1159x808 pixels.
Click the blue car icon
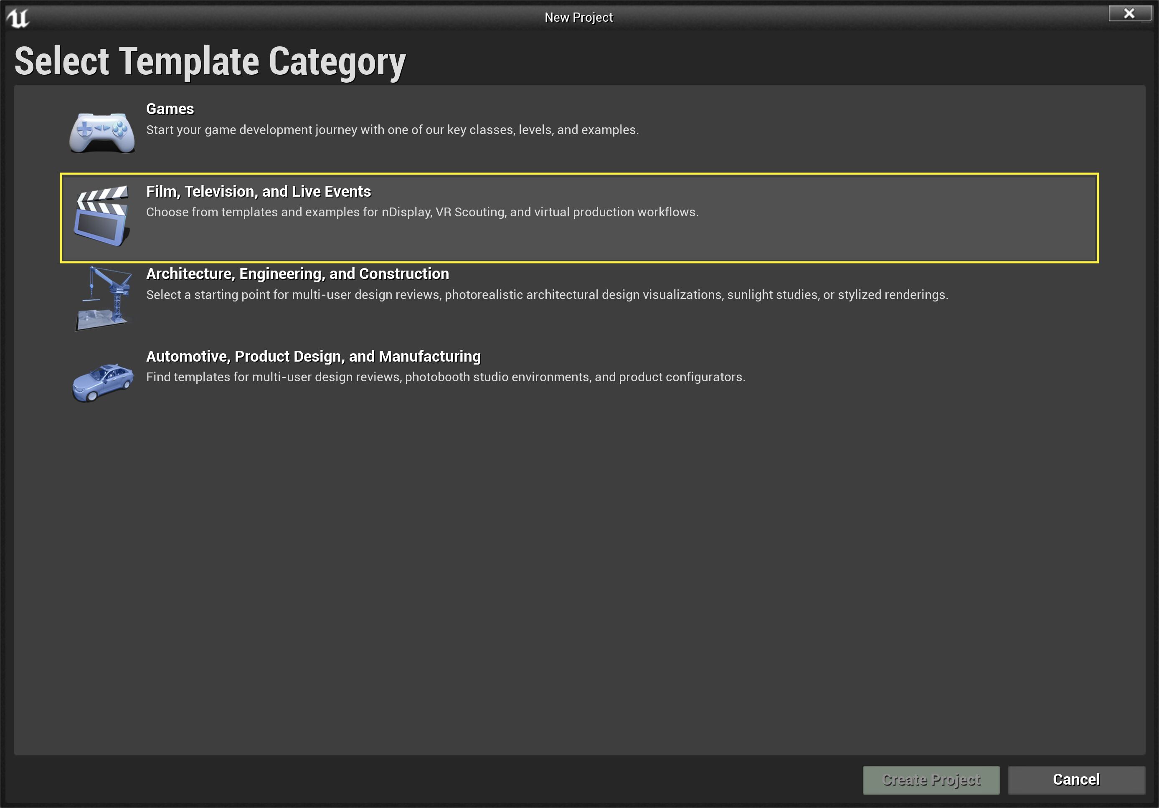tap(102, 382)
